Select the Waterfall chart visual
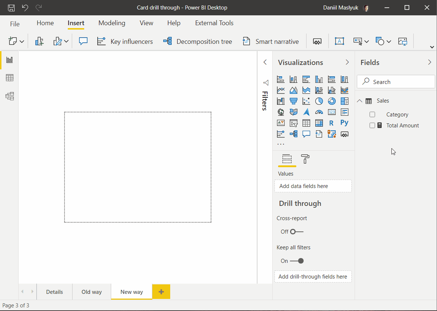 281,101
